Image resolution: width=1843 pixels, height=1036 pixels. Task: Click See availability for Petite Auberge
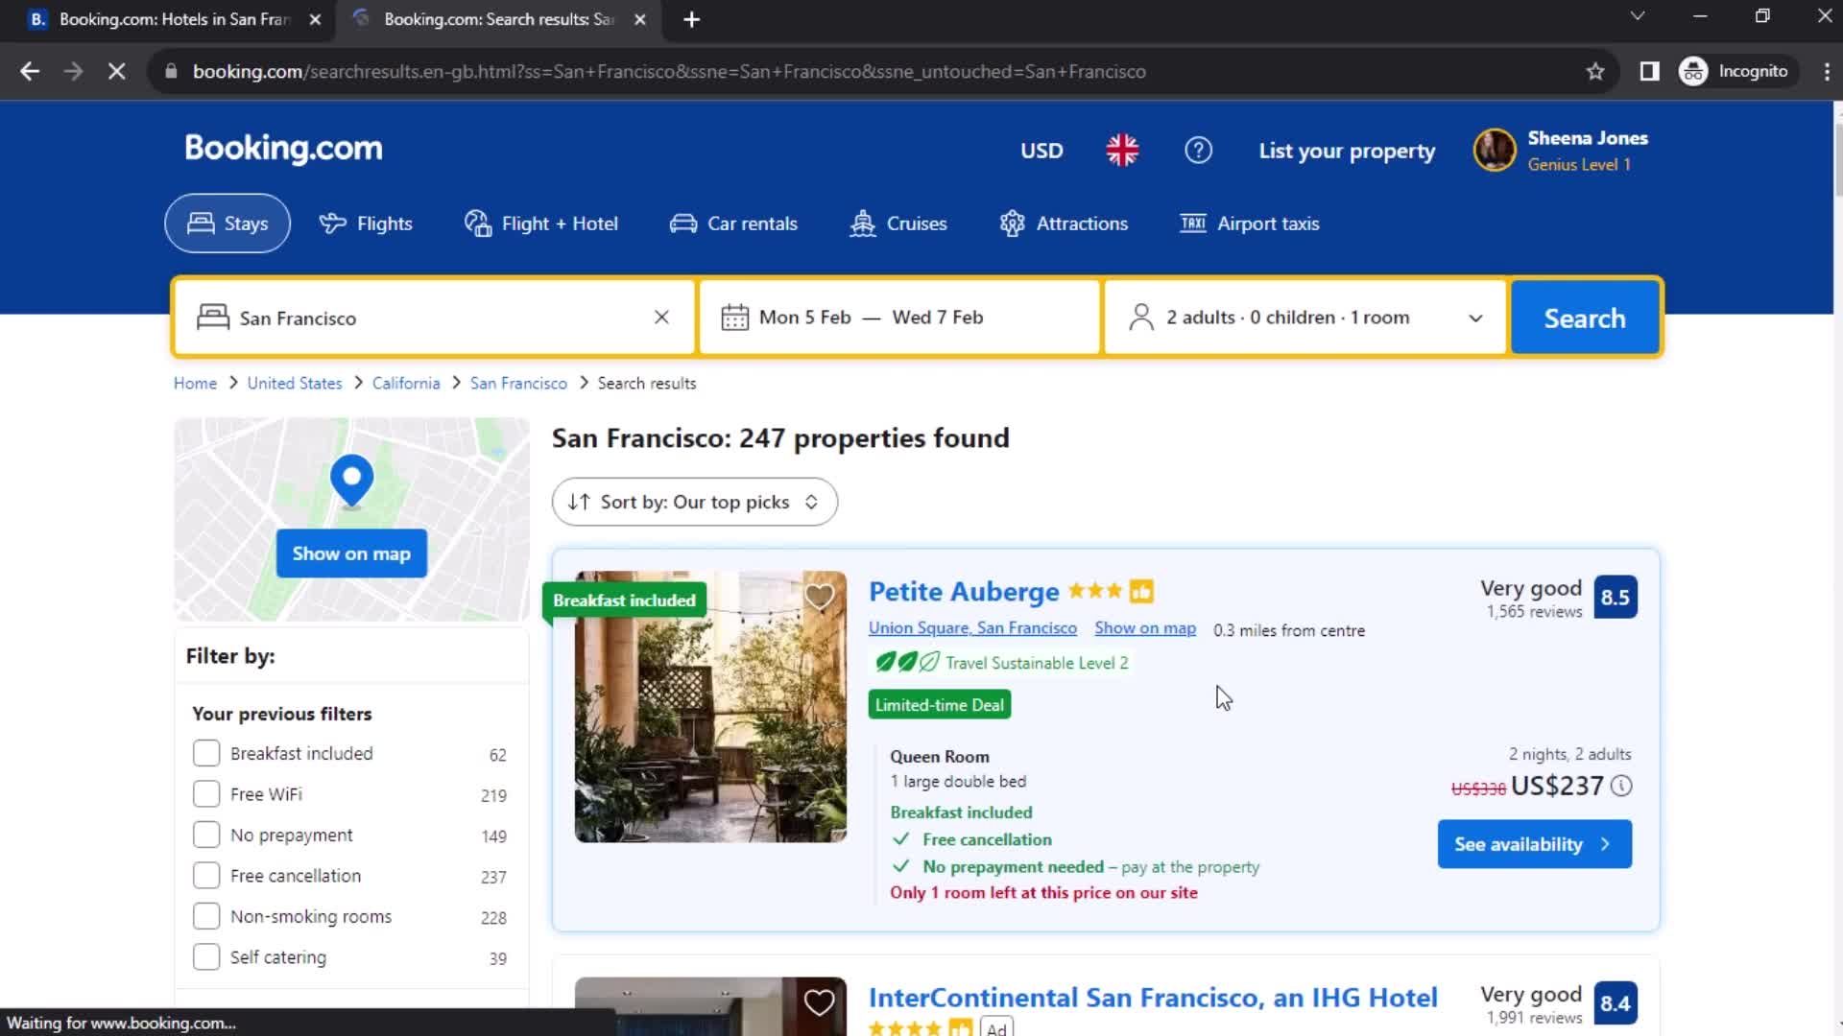[x=1534, y=844]
